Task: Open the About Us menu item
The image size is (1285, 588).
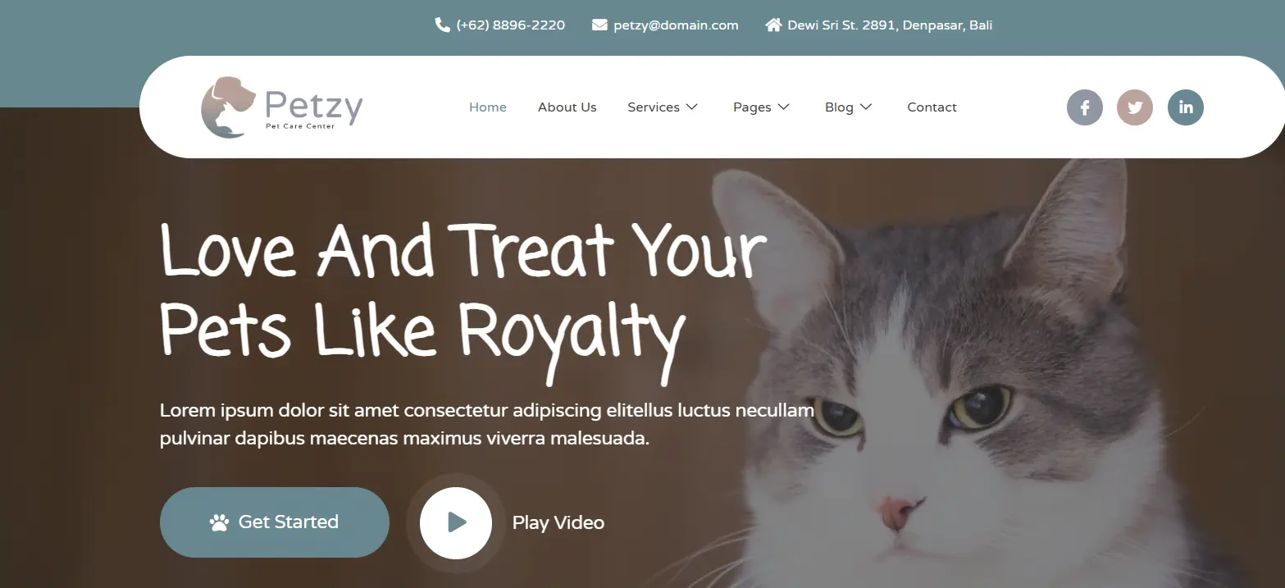Action: [x=567, y=107]
